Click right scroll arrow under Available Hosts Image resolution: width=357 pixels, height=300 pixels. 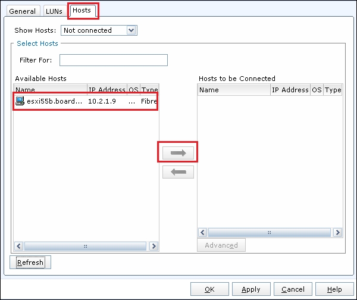pyautogui.click(x=154, y=246)
